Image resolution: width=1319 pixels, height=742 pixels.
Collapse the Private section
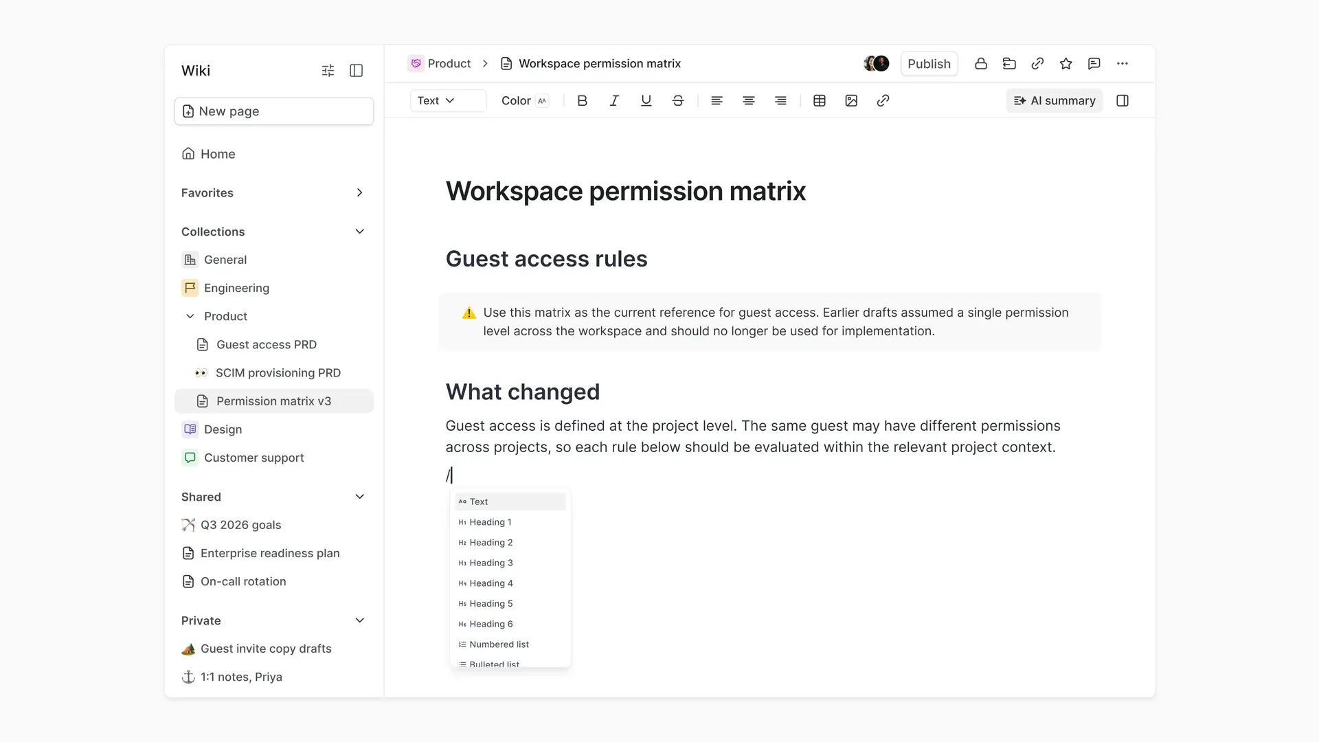tap(359, 620)
